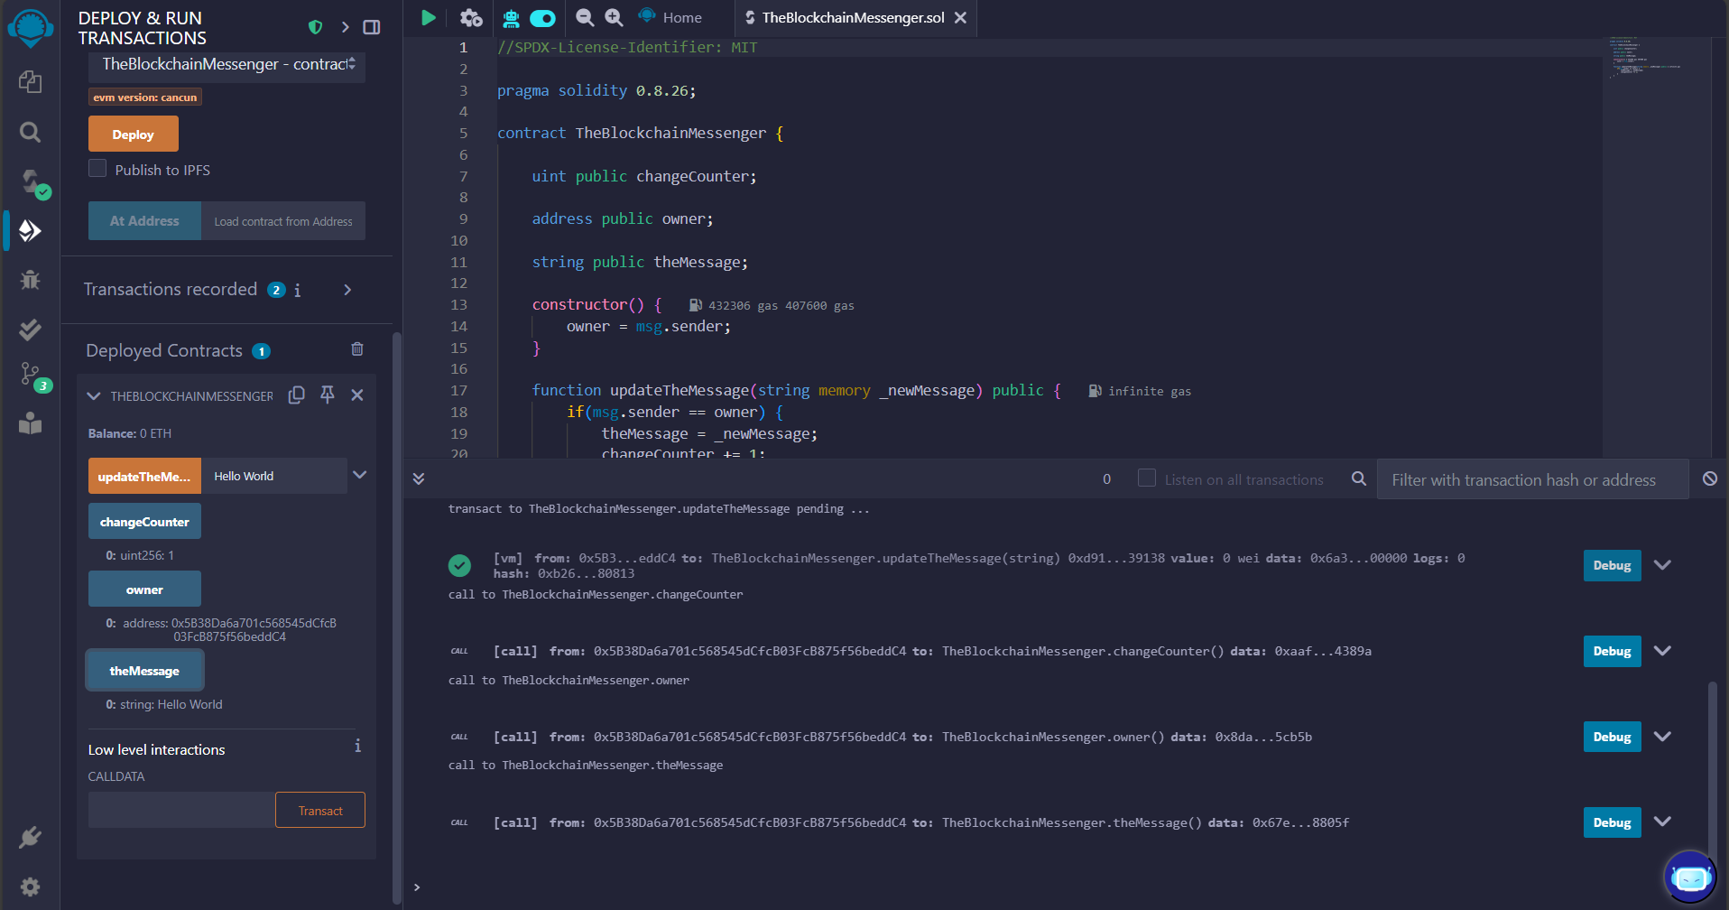Open the Debugger panel
The width and height of the screenshot is (1729, 910).
30,280
